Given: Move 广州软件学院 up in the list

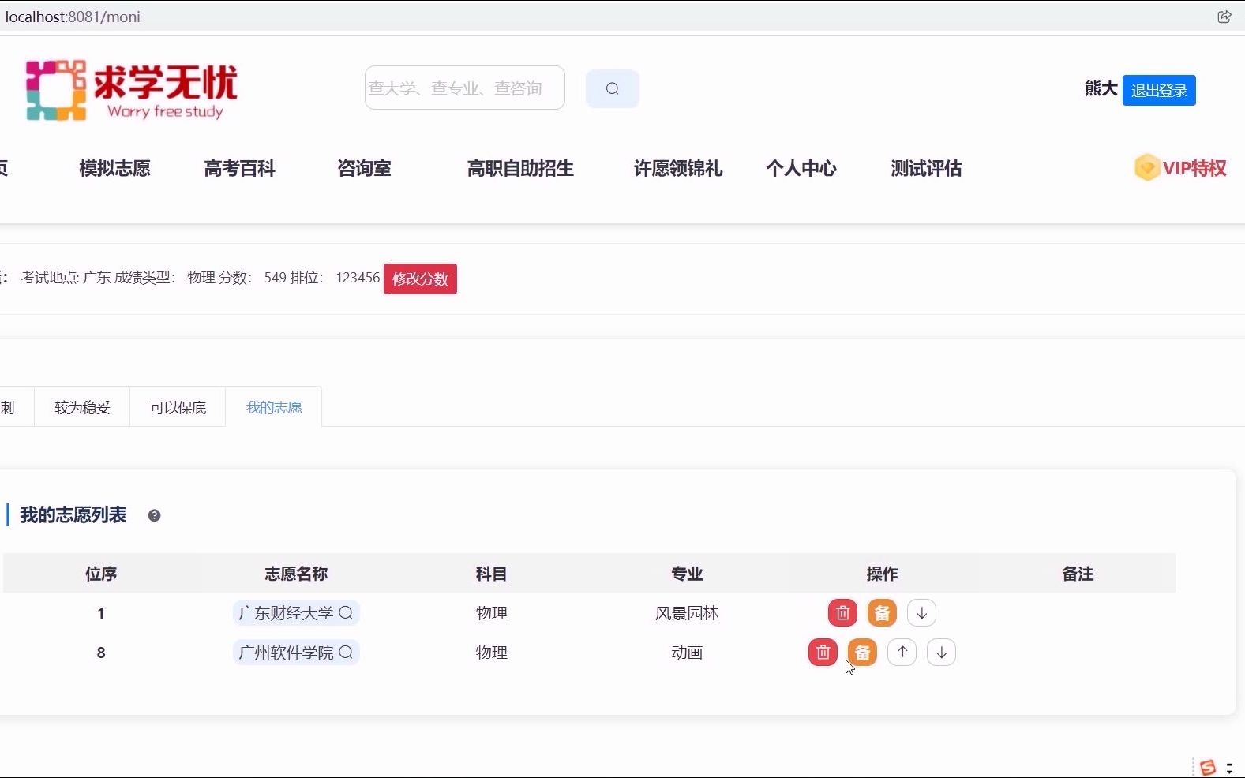Looking at the screenshot, I should click(x=902, y=653).
